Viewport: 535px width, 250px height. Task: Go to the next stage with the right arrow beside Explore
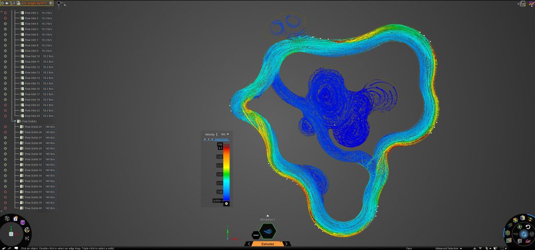pyautogui.click(x=286, y=244)
